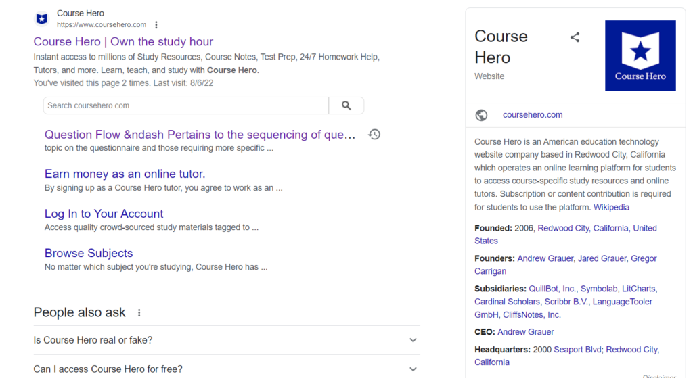Click the globe icon beside coursehero.com
Image resolution: width=693 pixels, height=378 pixels.
coord(481,115)
